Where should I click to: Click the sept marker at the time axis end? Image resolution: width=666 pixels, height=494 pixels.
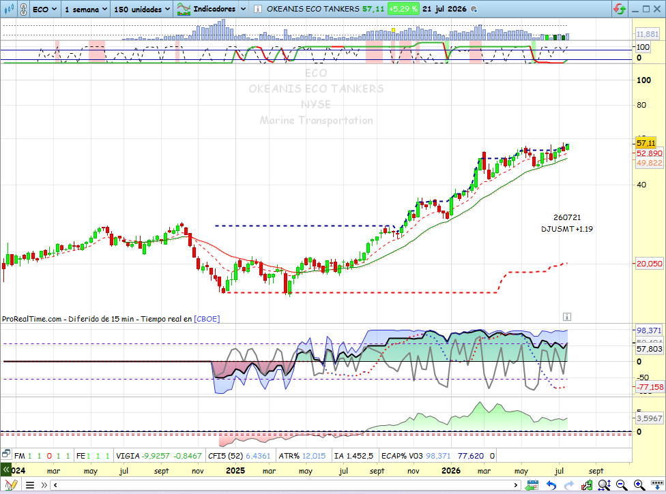(596, 471)
